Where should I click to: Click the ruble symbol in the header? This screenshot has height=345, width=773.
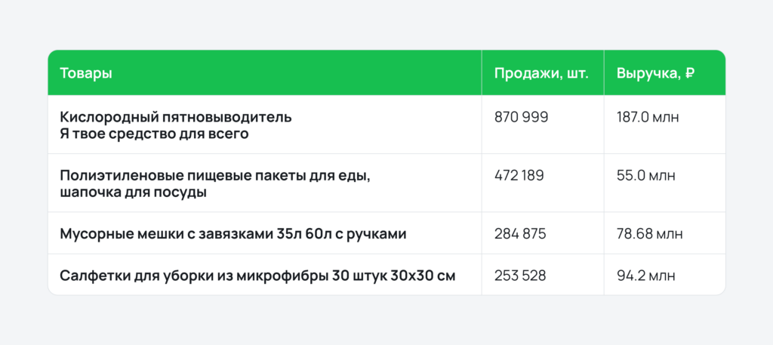pos(690,73)
